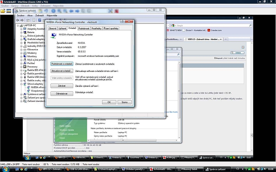The height and width of the screenshot is (172, 276).
Task: Expand the Systémová zařízení node
Action: coord(21,94)
